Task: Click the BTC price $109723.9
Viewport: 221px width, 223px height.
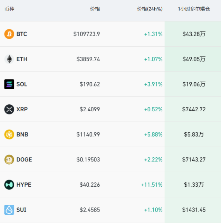Action: click(87, 34)
